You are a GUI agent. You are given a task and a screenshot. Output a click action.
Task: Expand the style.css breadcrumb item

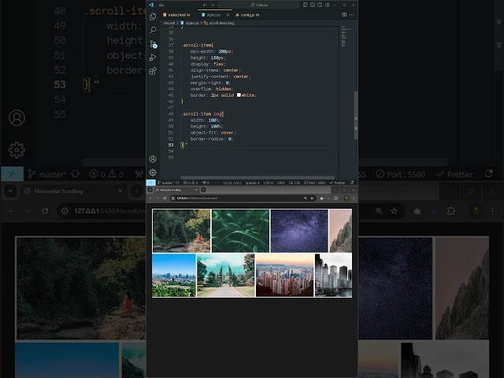[190, 23]
